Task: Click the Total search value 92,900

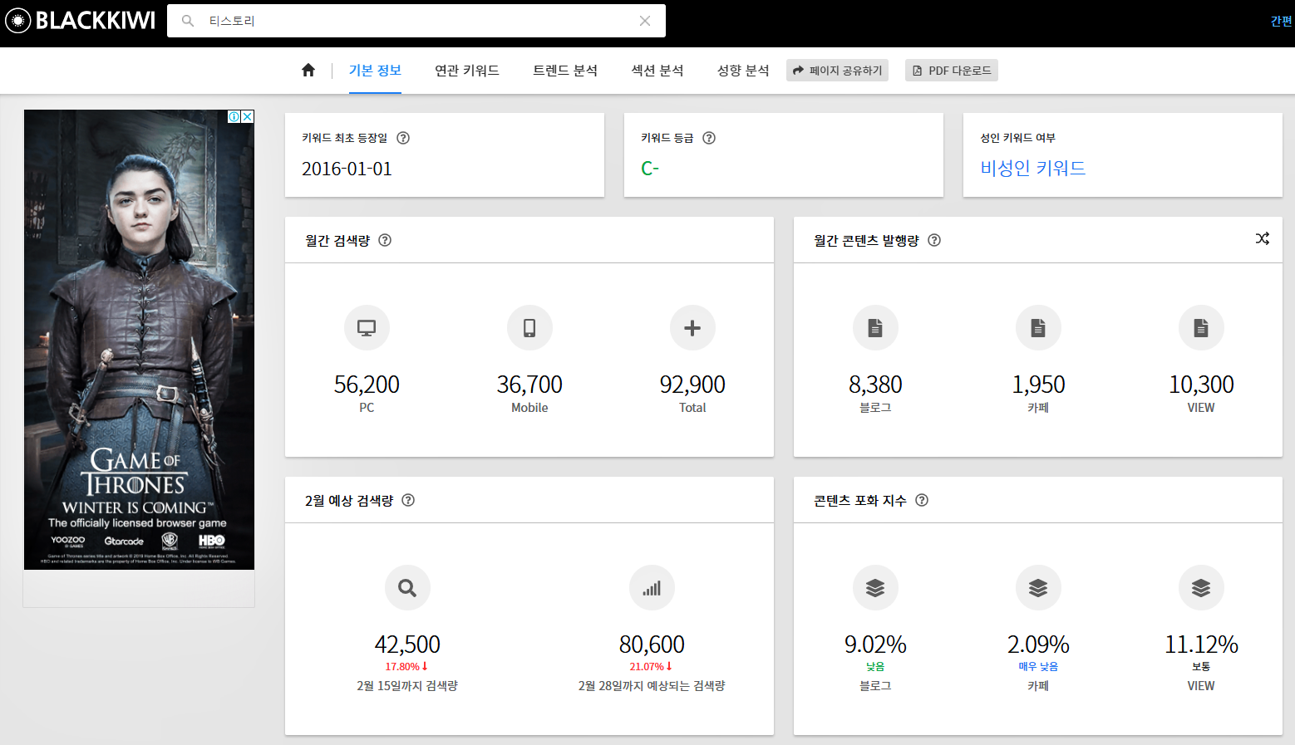Action: coord(692,385)
